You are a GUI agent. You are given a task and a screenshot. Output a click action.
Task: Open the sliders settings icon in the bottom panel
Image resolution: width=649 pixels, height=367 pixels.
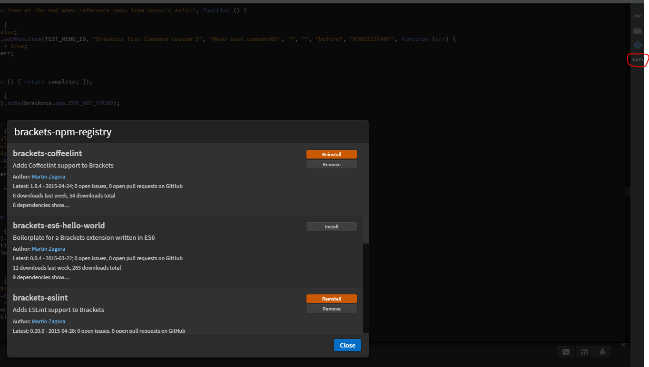(x=585, y=352)
